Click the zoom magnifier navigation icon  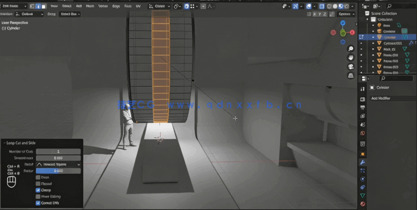pyautogui.click(x=351, y=48)
